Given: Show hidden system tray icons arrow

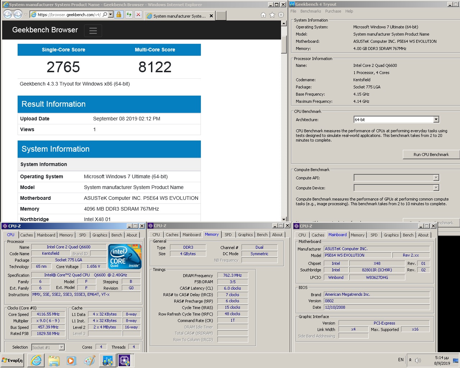Looking at the screenshot, I should 410,360.
